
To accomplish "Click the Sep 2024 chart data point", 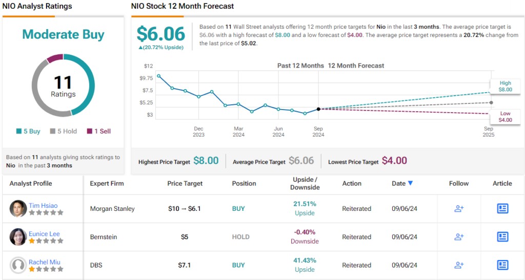I will 318,109.
